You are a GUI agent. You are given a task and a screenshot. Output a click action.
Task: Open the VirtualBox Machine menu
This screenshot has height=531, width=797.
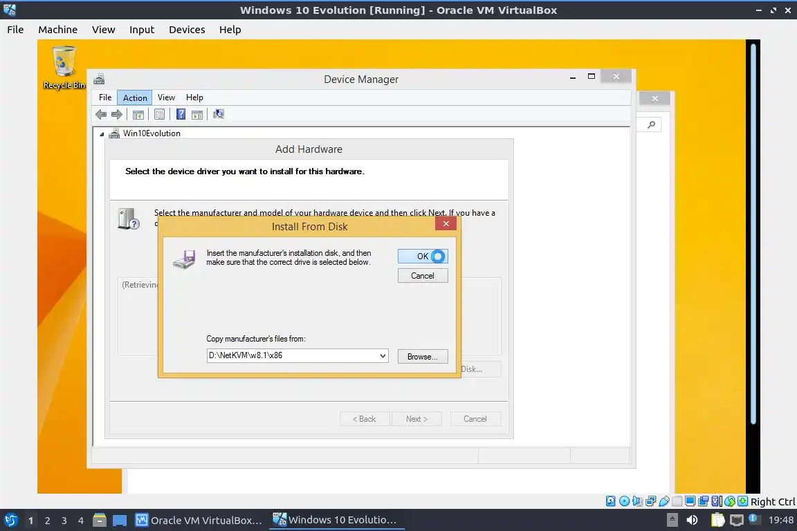[x=58, y=30]
